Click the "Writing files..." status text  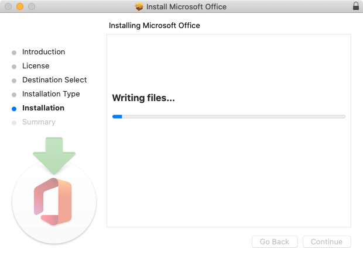(x=143, y=98)
